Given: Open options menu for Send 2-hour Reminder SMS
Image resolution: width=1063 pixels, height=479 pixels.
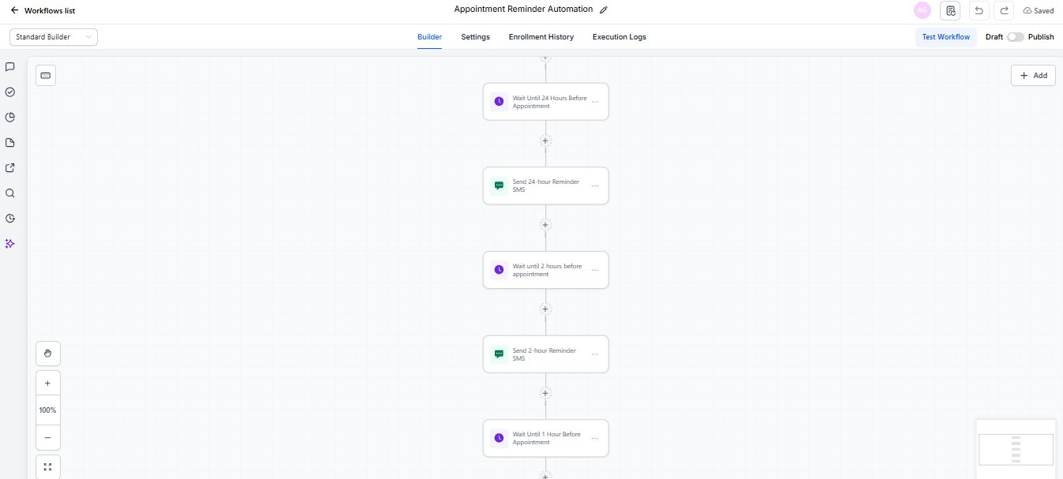Looking at the screenshot, I should (x=595, y=354).
